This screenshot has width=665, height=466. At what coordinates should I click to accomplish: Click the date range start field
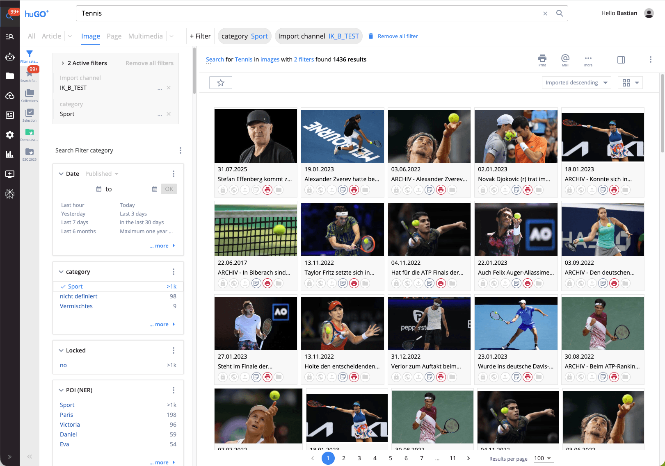click(77, 189)
